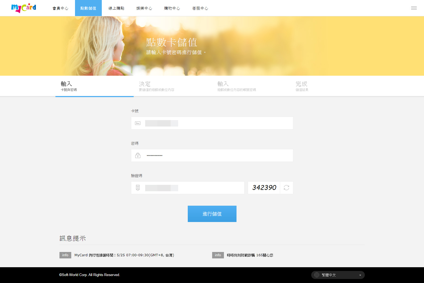This screenshot has height=283, width=424.
Task: Click the shield icon in 驗證碼 field
Action: [x=138, y=188]
